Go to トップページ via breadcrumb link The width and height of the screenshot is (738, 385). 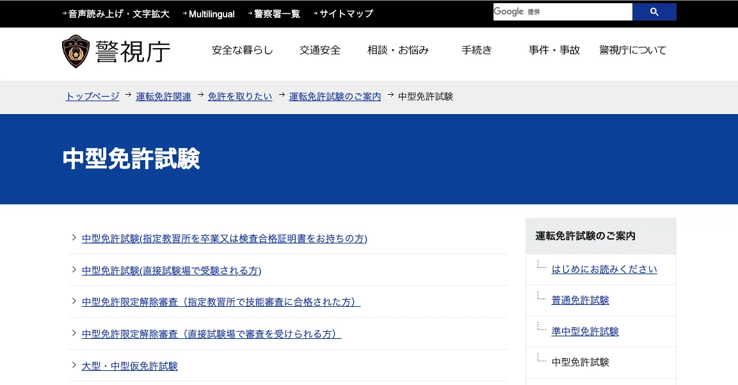pyautogui.click(x=92, y=96)
